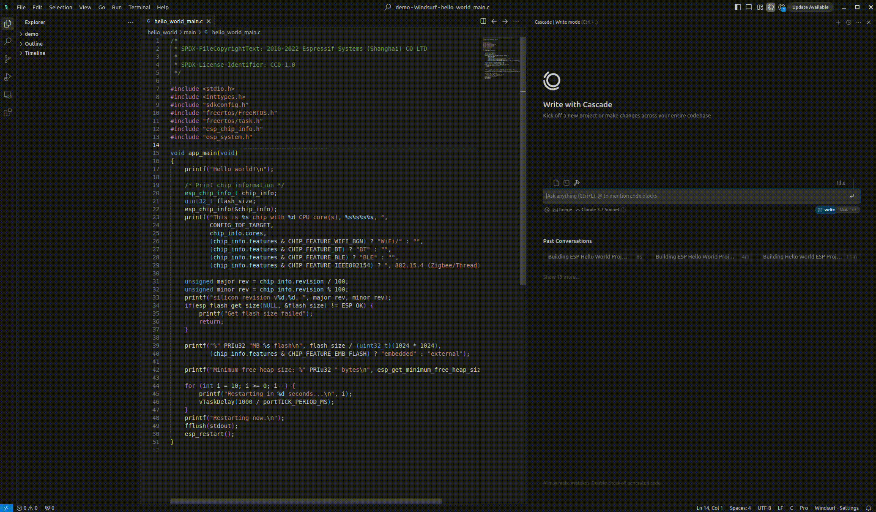Open the Terminal menu
This screenshot has height=512, width=876.
[x=139, y=7]
